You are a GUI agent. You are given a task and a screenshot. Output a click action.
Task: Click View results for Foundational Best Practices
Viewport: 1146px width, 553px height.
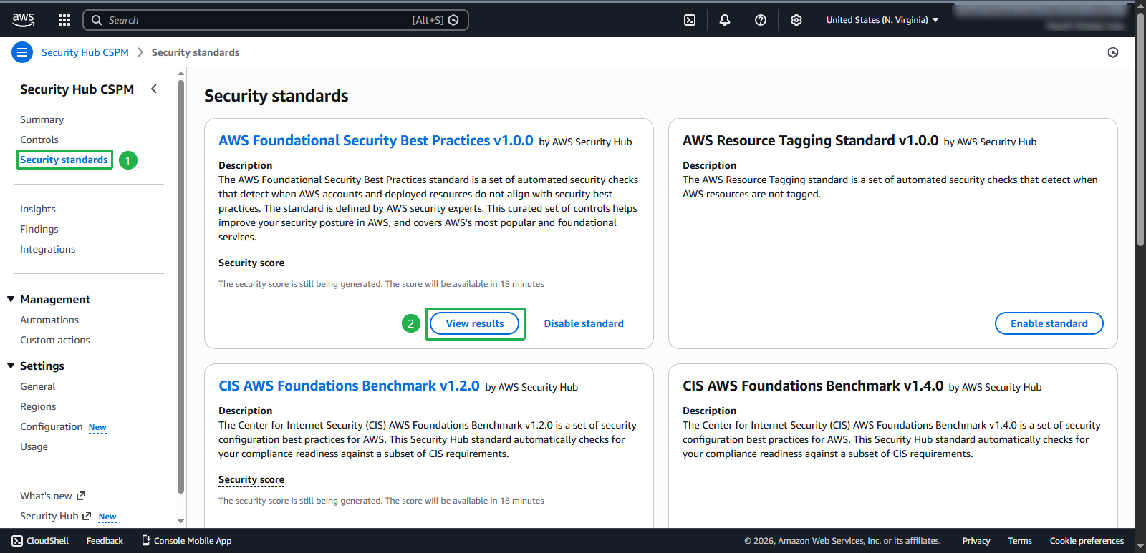(x=474, y=323)
